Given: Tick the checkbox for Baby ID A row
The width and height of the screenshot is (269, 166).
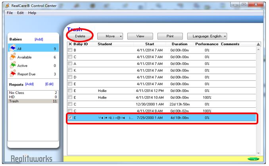Looking at the screenshot, I should coord(70,63).
